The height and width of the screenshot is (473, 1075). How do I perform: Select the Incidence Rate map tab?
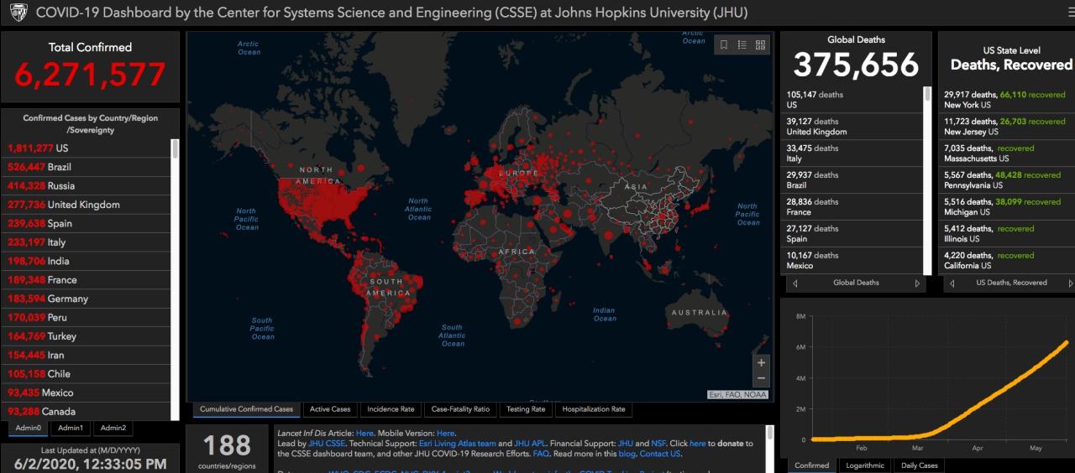(391, 410)
